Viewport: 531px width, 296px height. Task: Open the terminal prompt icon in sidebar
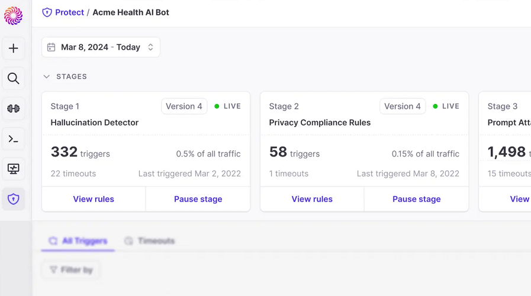pos(14,138)
